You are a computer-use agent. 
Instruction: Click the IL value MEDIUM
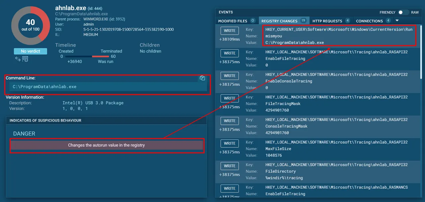[x=91, y=34]
